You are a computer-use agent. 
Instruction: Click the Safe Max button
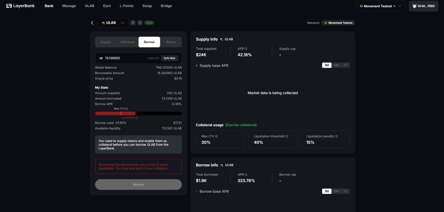pyautogui.click(x=169, y=58)
